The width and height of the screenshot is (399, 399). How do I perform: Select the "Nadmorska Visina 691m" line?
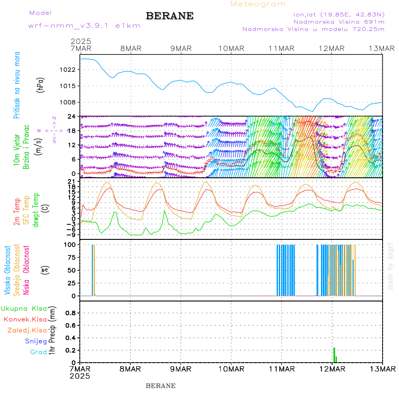339,22
